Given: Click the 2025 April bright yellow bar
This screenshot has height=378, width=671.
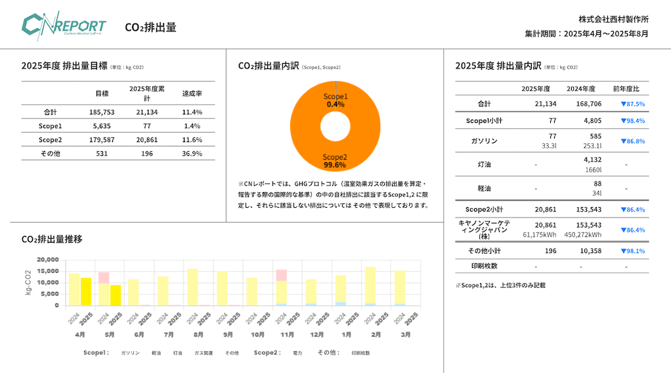Looking at the screenshot, I should pos(86,291).
